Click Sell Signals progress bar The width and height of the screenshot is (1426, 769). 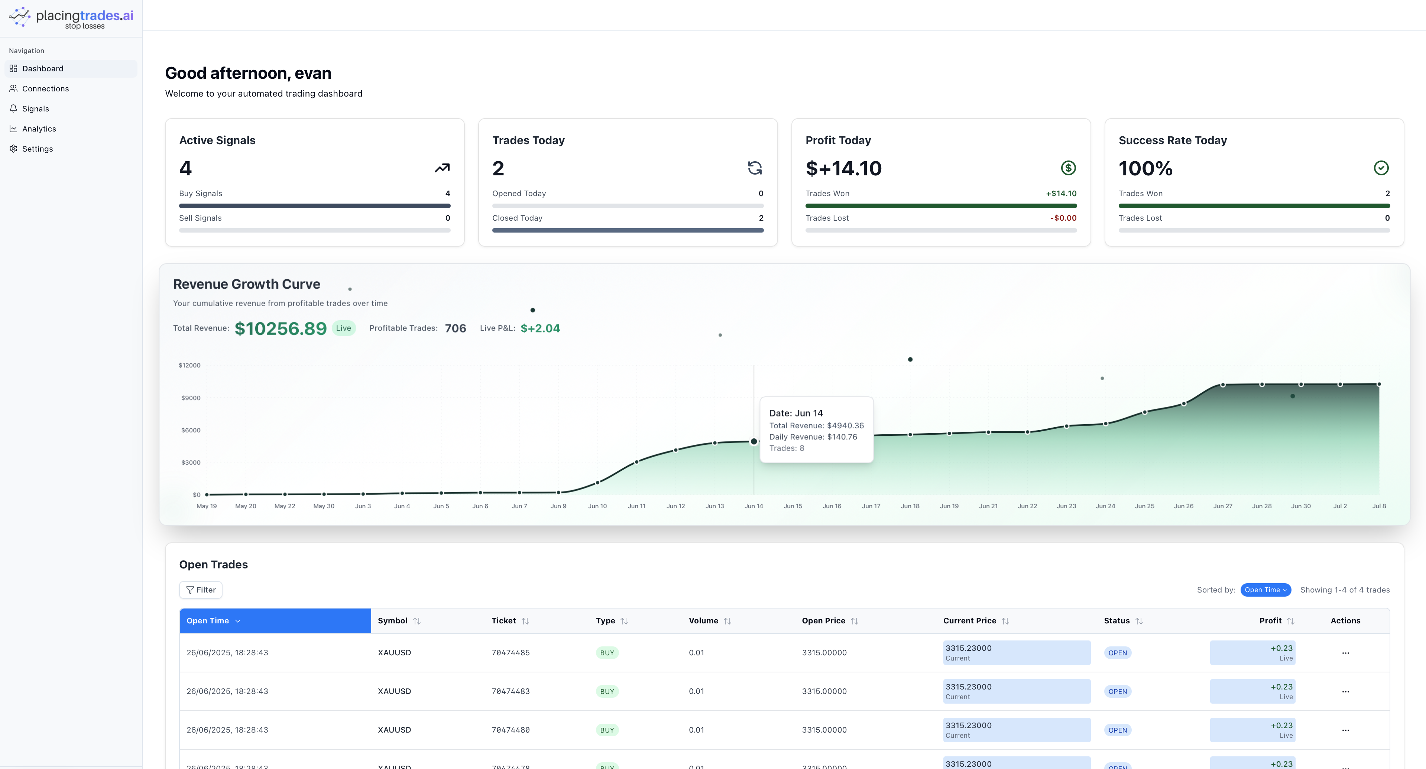pos(314,230)
